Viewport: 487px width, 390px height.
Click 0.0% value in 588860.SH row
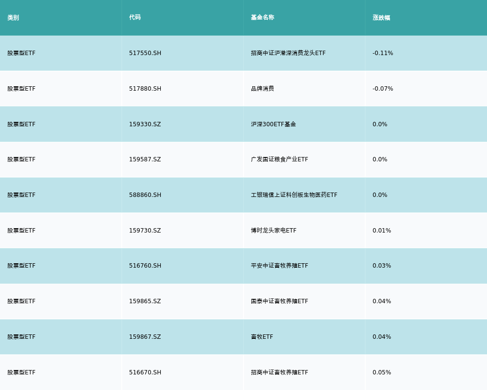[380, 195]
